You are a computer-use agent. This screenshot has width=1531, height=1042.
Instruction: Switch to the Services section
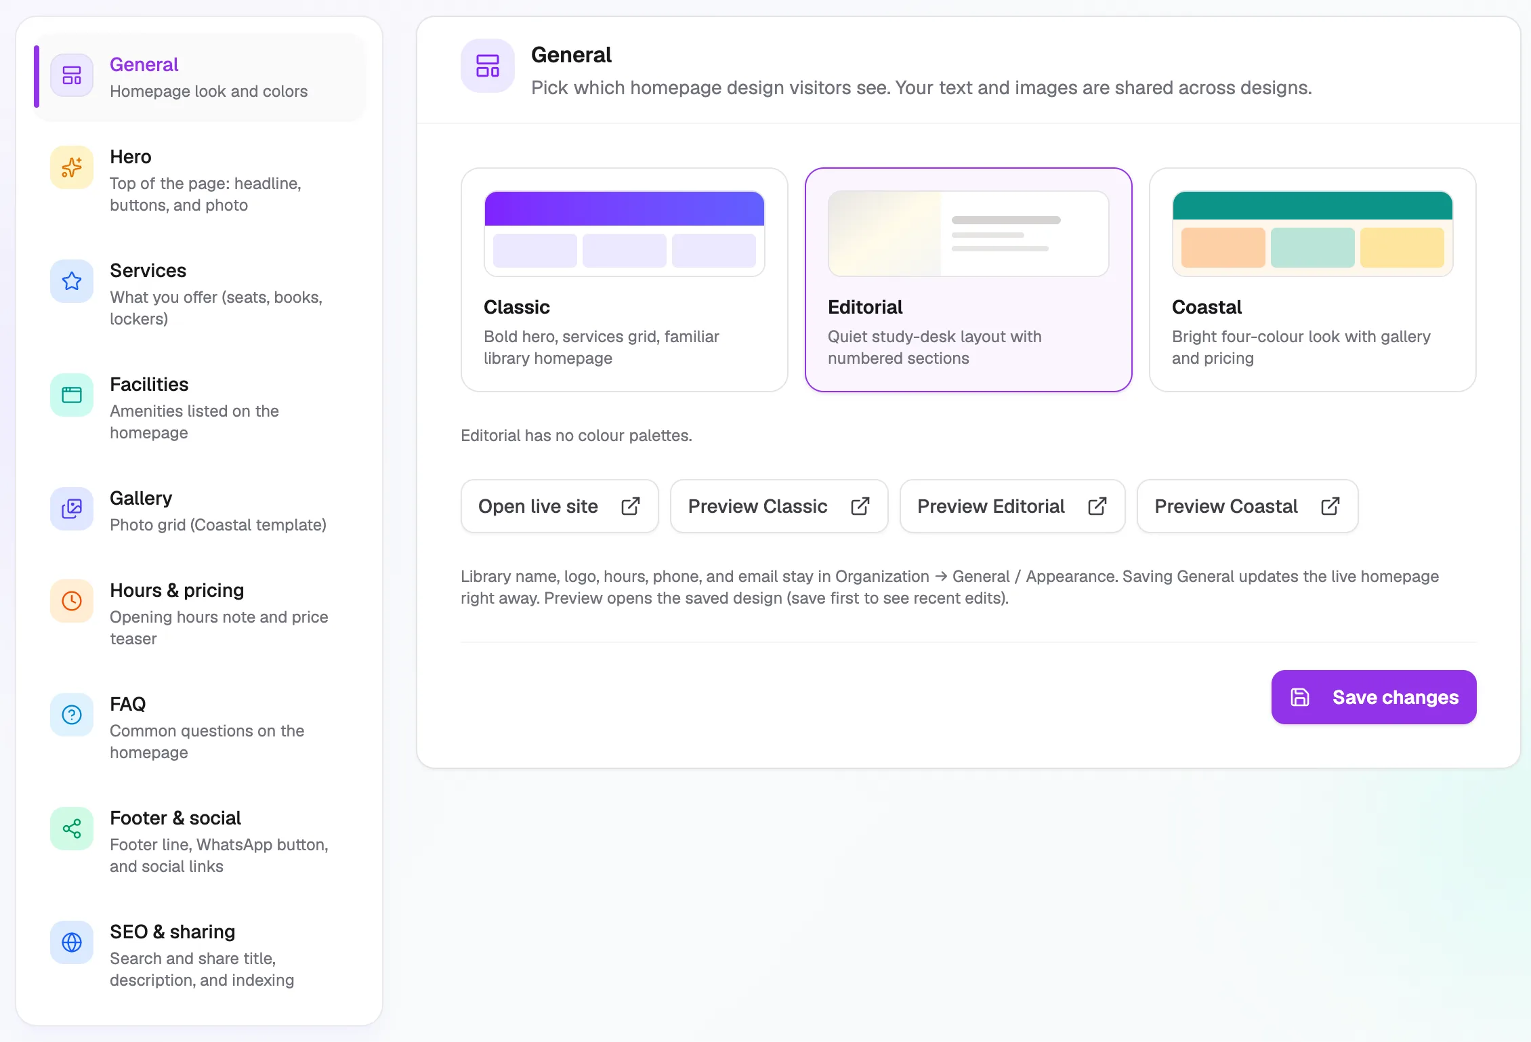[199, 294]
